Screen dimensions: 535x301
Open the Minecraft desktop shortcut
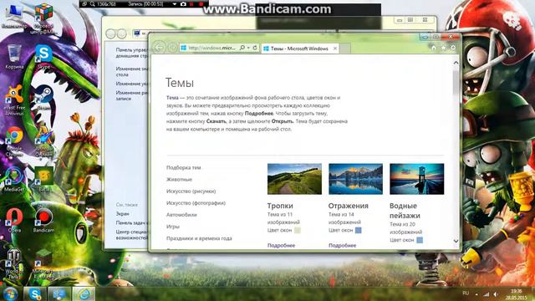(43, 264)
